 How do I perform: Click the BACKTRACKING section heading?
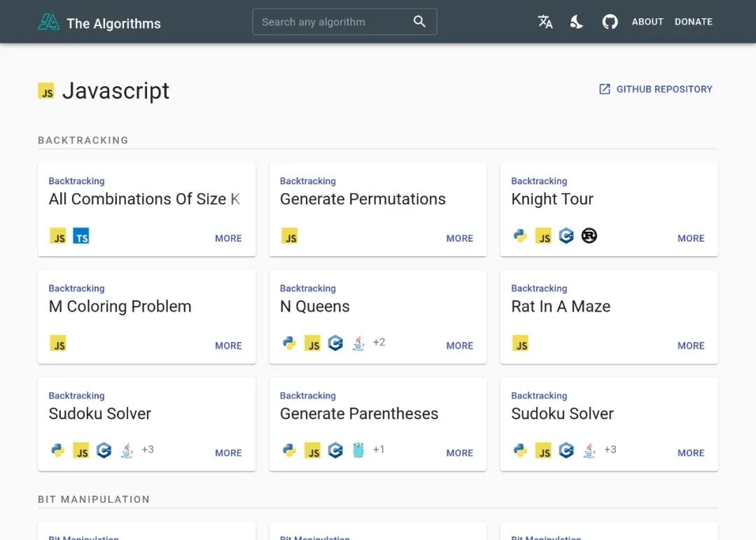pyautogui.click(x=83, y=141)
